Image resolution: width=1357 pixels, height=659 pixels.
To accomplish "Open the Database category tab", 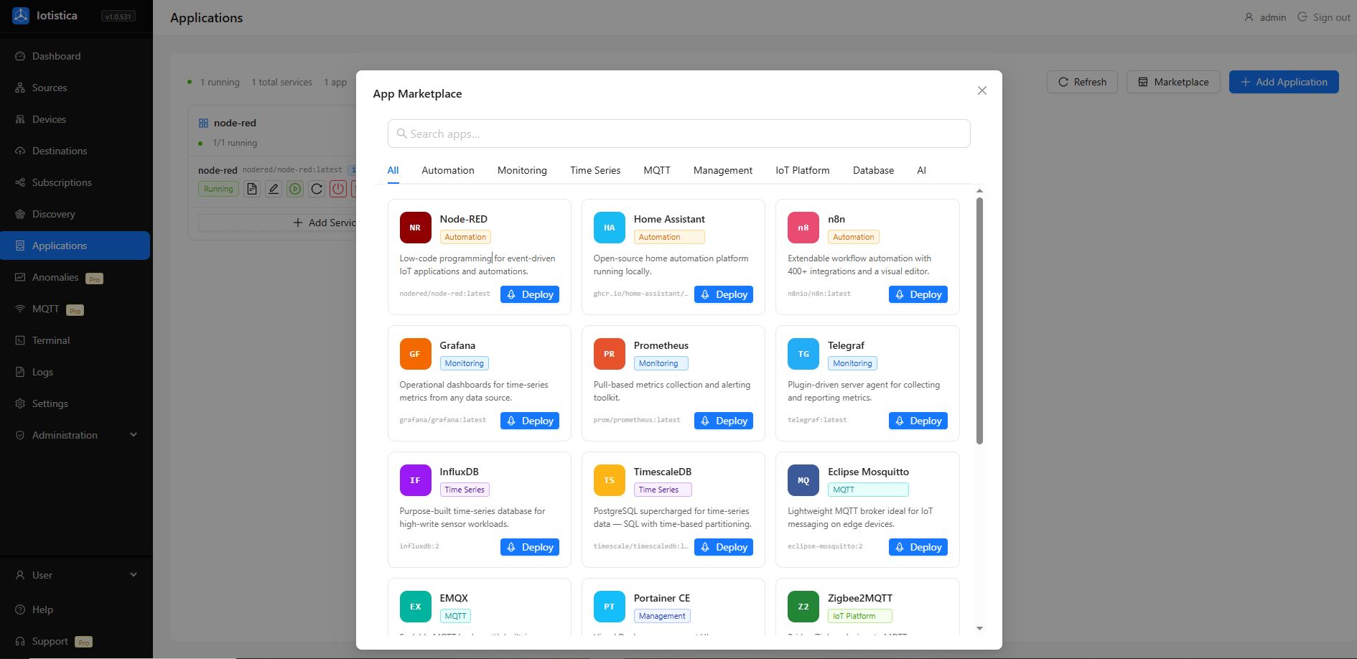I will coord(873,170).
